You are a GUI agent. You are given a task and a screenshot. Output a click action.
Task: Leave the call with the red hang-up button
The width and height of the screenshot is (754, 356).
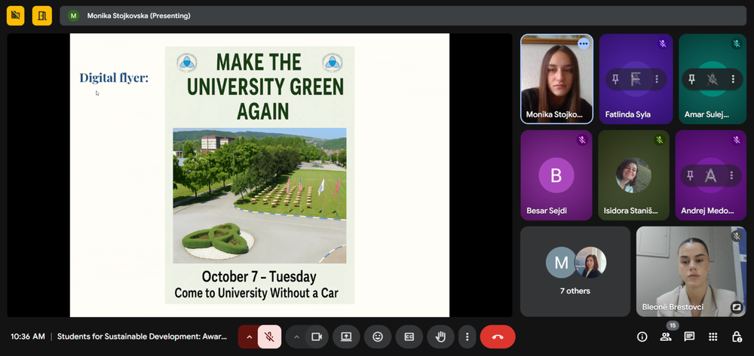point(498,336)
